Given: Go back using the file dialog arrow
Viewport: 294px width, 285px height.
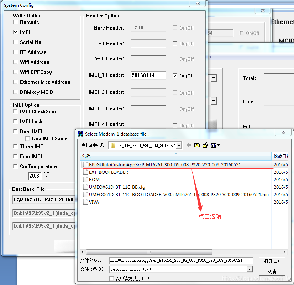Looking at the screenshot, I should [189, 145].
